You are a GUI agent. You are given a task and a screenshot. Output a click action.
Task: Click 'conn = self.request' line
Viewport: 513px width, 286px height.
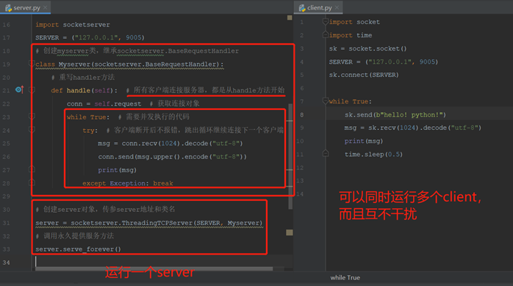[x=104, y=104]
